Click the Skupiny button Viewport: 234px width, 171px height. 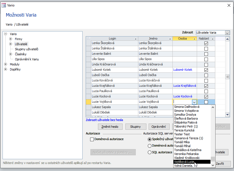click(x=136, y=127)
